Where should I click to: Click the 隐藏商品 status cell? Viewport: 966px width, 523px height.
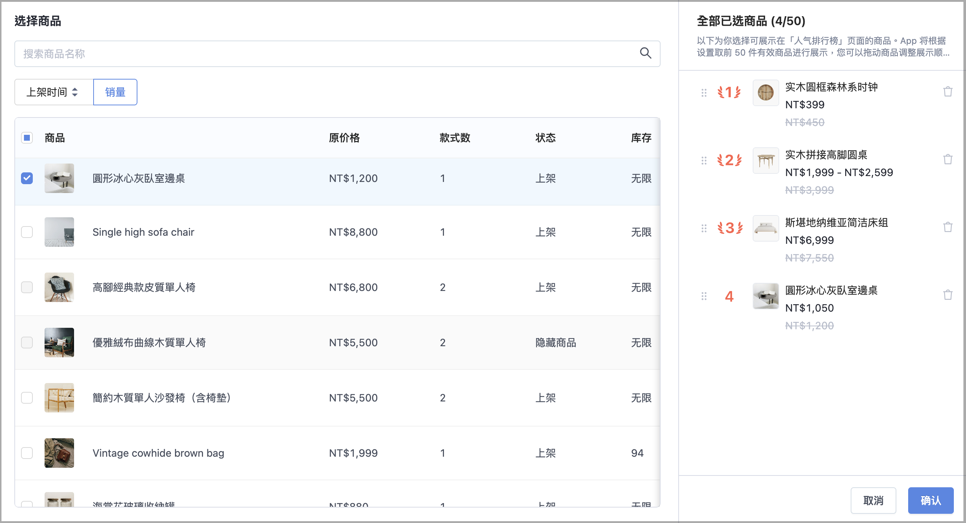556,342
